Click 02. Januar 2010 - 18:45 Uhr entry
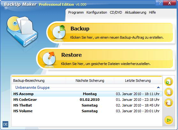Viewport: 178px width, 130px height. pos(138,105)
